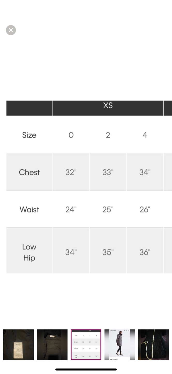
Task: Open the measuring tape coat thumbnail
Action: pyautogui.click(x=153, y=344)
